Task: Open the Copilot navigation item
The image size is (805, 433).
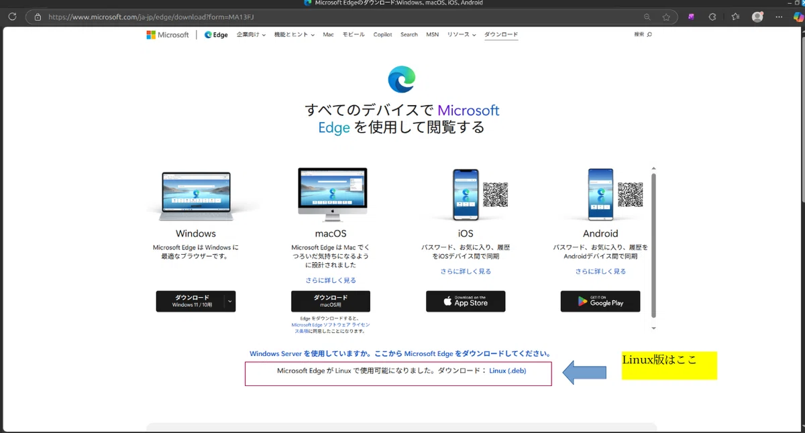Action: [x=383, y=34]
